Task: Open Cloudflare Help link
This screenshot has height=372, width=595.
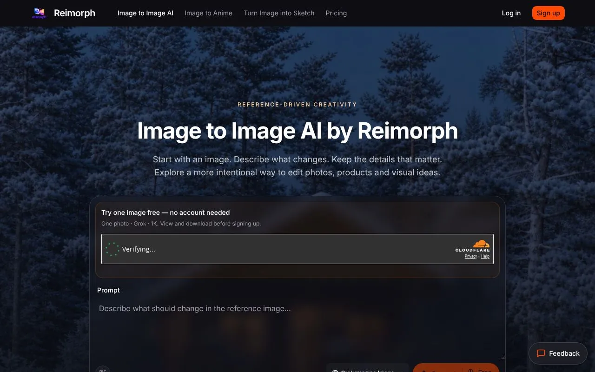Action: (485, 256)
